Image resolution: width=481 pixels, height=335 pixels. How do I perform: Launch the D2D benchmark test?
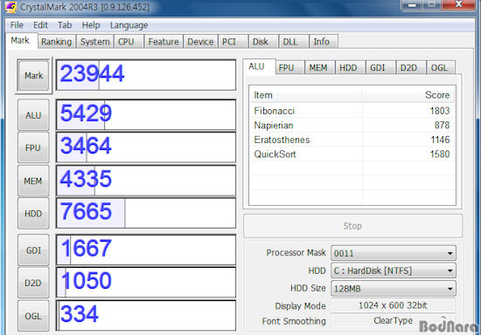33,283
